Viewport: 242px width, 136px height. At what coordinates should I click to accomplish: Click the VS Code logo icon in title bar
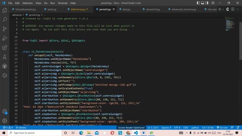point(4,3)
